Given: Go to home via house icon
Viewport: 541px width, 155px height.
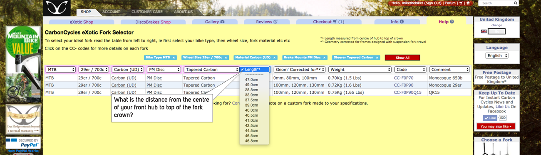Looking at the screenshot, I should tap(468, 3).
